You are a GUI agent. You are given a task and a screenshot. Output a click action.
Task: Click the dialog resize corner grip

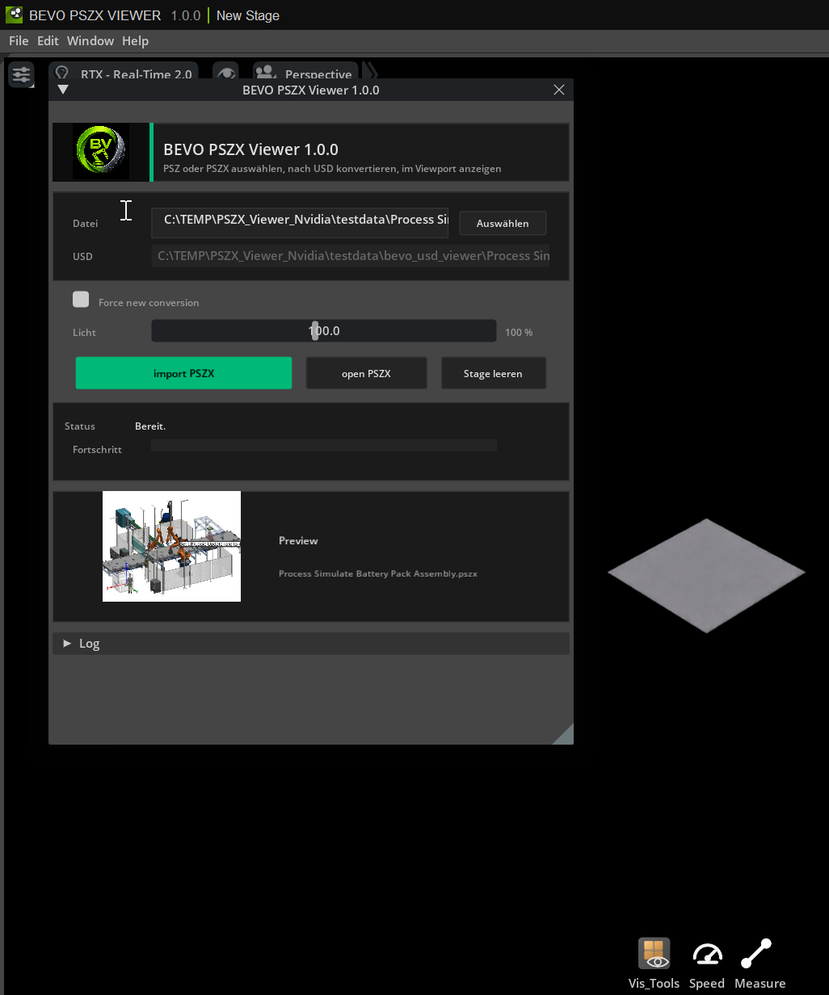coord(564,735)
